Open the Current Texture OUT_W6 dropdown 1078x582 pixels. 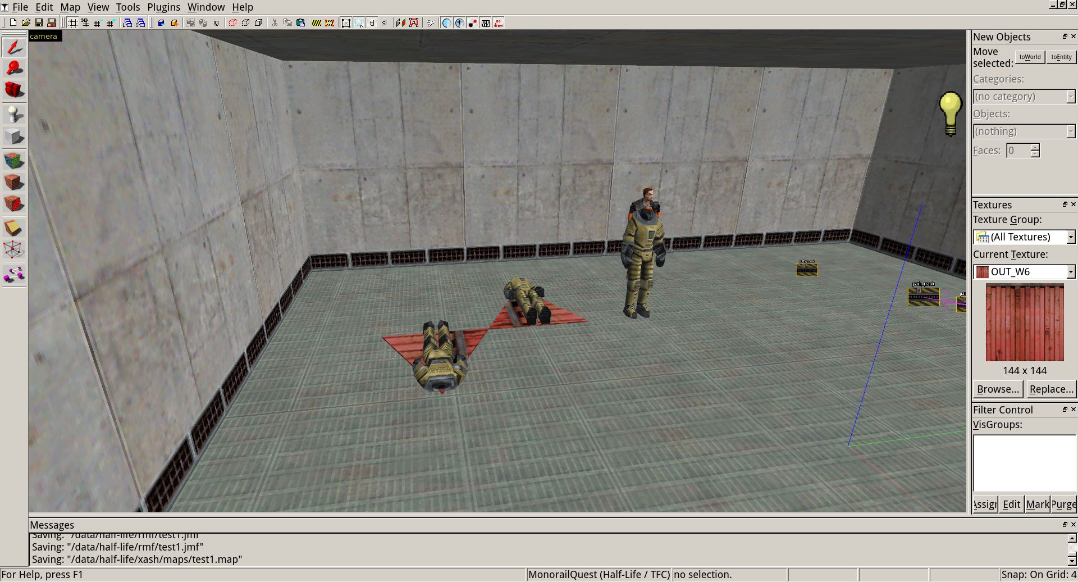pos(1024,272)
